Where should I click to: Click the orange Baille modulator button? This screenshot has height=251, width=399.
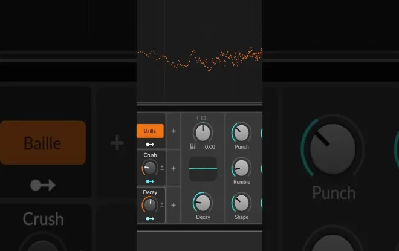click(x=150, y=131)
